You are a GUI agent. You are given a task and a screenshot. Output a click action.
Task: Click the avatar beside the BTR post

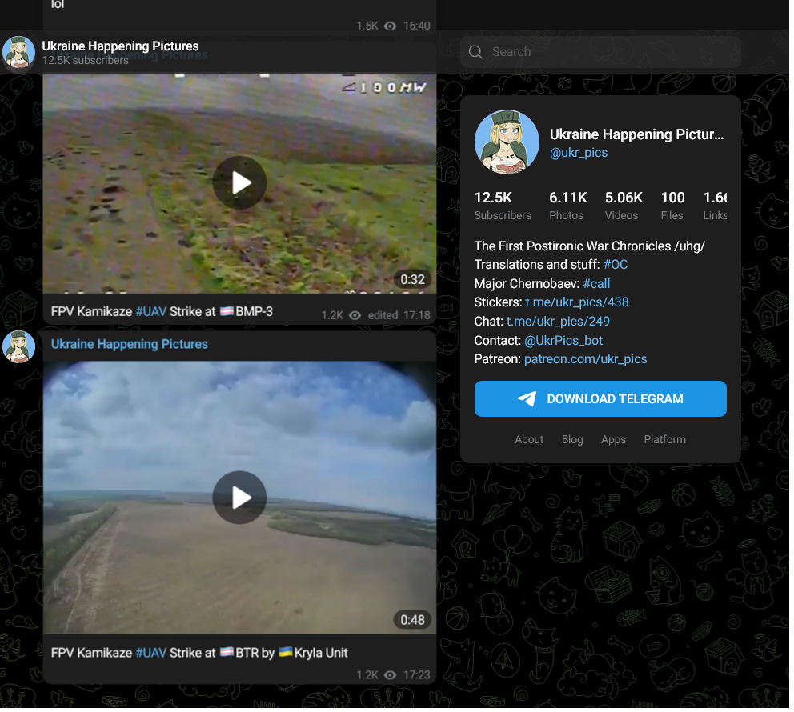(18, 347)
